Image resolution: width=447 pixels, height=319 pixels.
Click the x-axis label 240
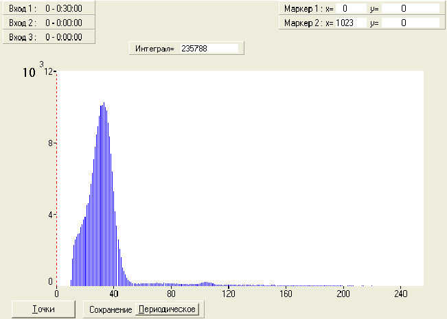pos(401,294)
